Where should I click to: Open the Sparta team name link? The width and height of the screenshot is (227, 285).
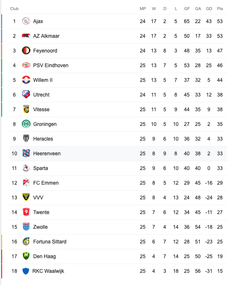41,168
